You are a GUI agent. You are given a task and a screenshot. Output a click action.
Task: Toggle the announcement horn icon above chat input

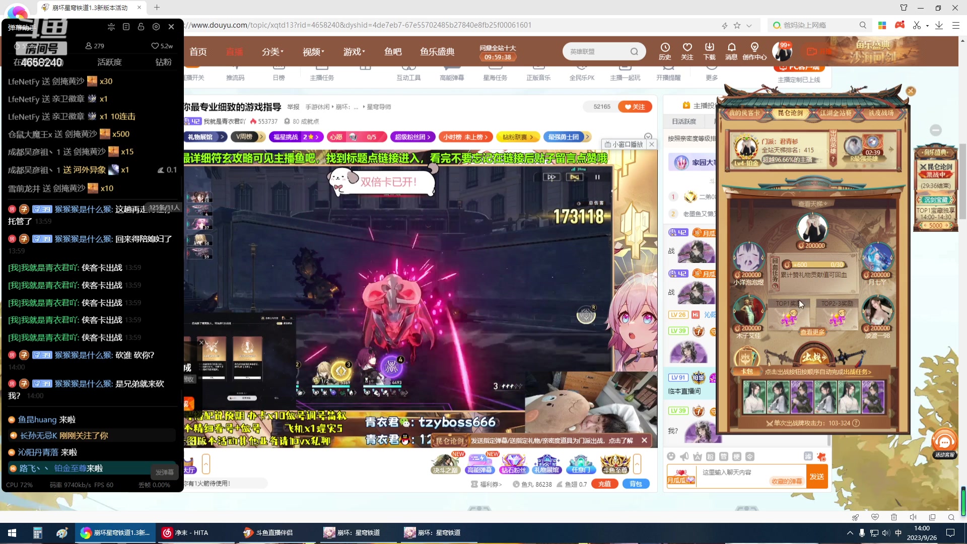684,456
